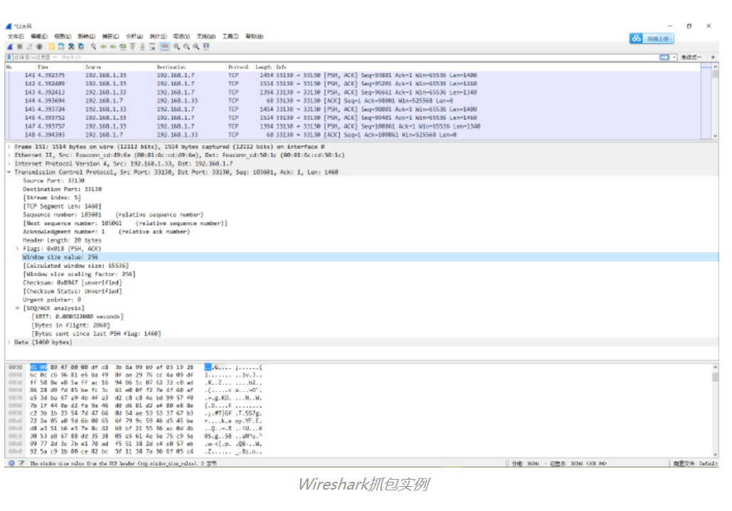Select the Checksum: 0x8947 line
732x511 pixels.
click(x=72, y=283)
